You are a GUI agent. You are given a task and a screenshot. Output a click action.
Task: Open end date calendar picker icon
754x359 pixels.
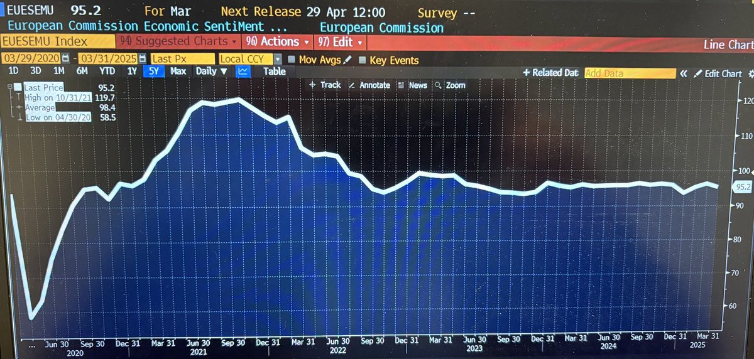click(x=144, y=58)
